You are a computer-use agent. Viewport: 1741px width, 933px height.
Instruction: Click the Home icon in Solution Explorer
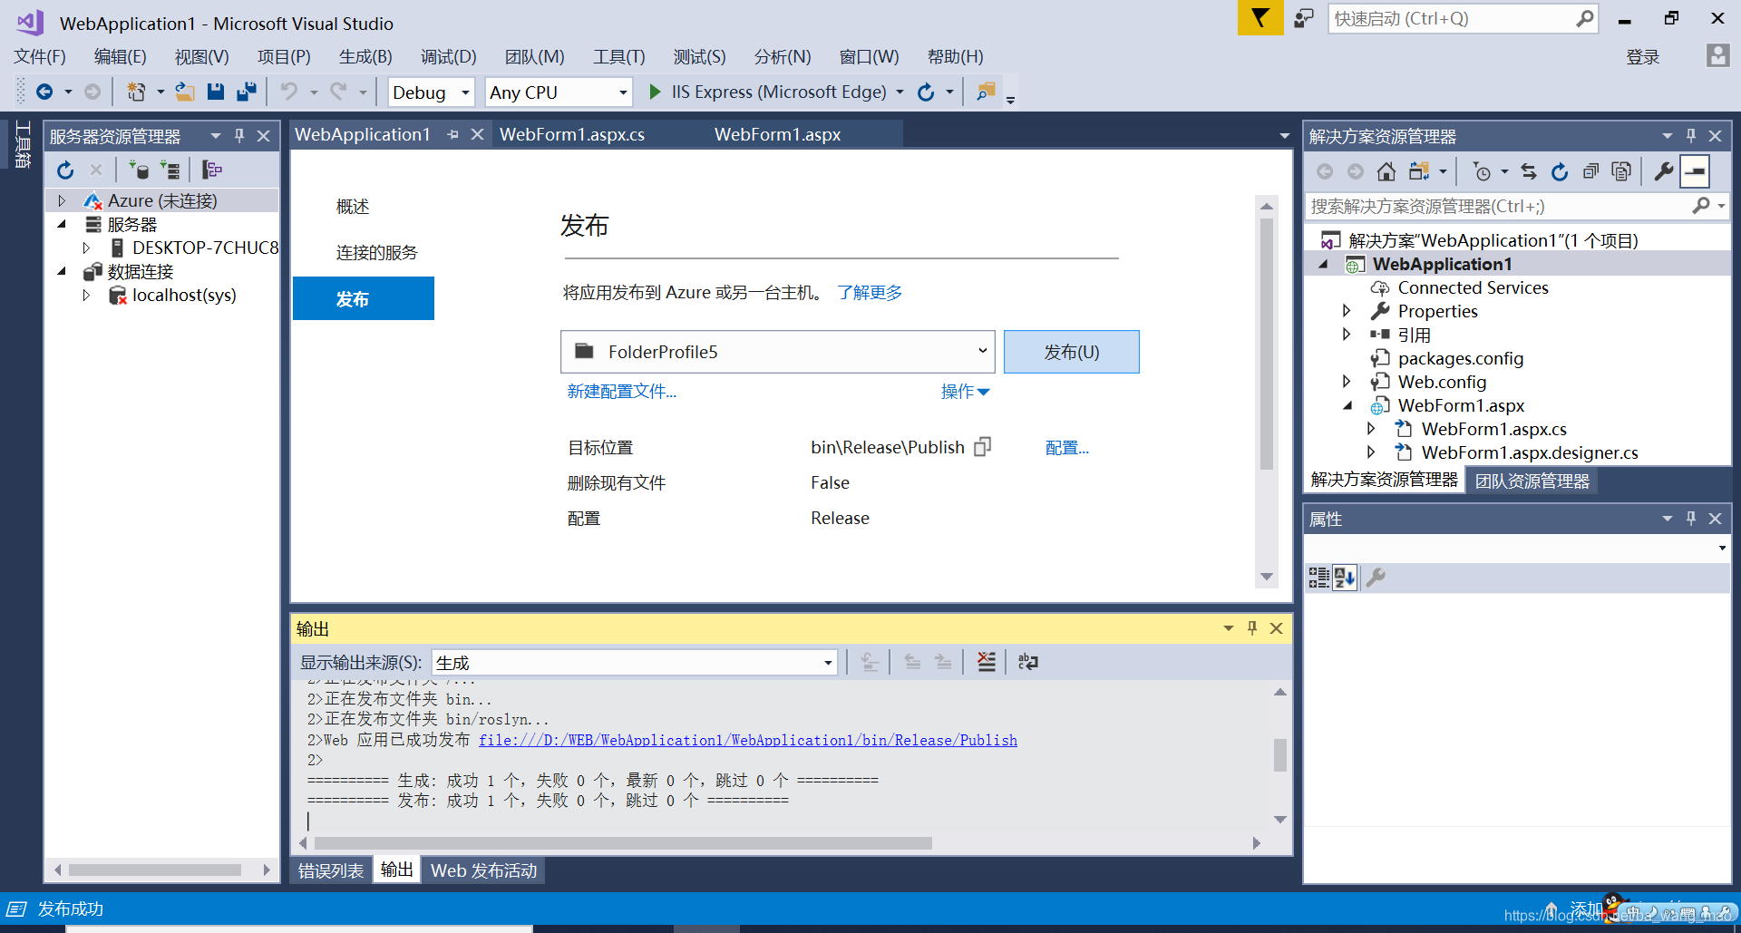pos(1386,171)
